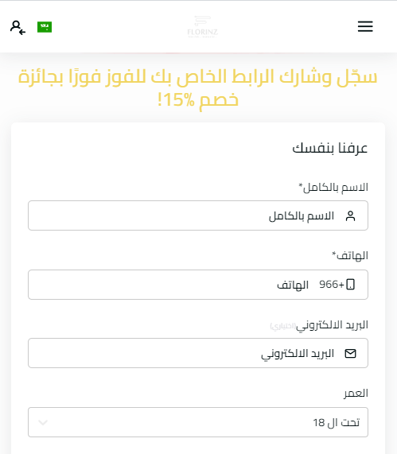Click the yellow 15% discount headline
397x454 pixels.
point(198,88)
